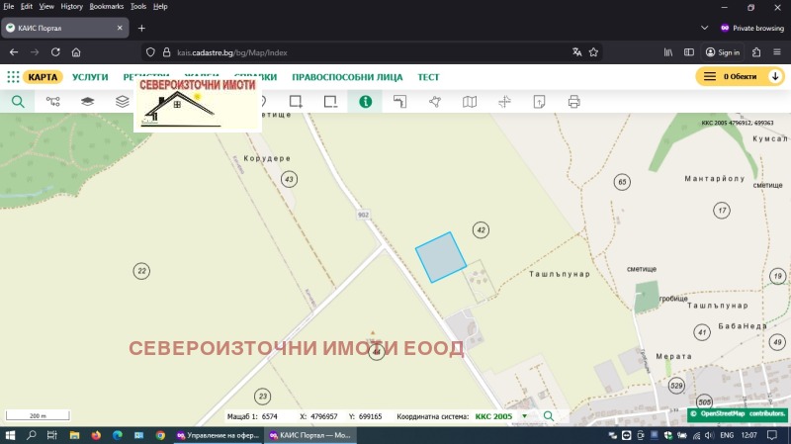Switch to Управление на офер... taskbar window
Screen dimensions: 791x444
(218, 435)
